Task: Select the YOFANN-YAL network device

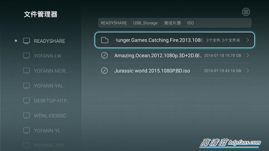Action: [x=48, y=86]
